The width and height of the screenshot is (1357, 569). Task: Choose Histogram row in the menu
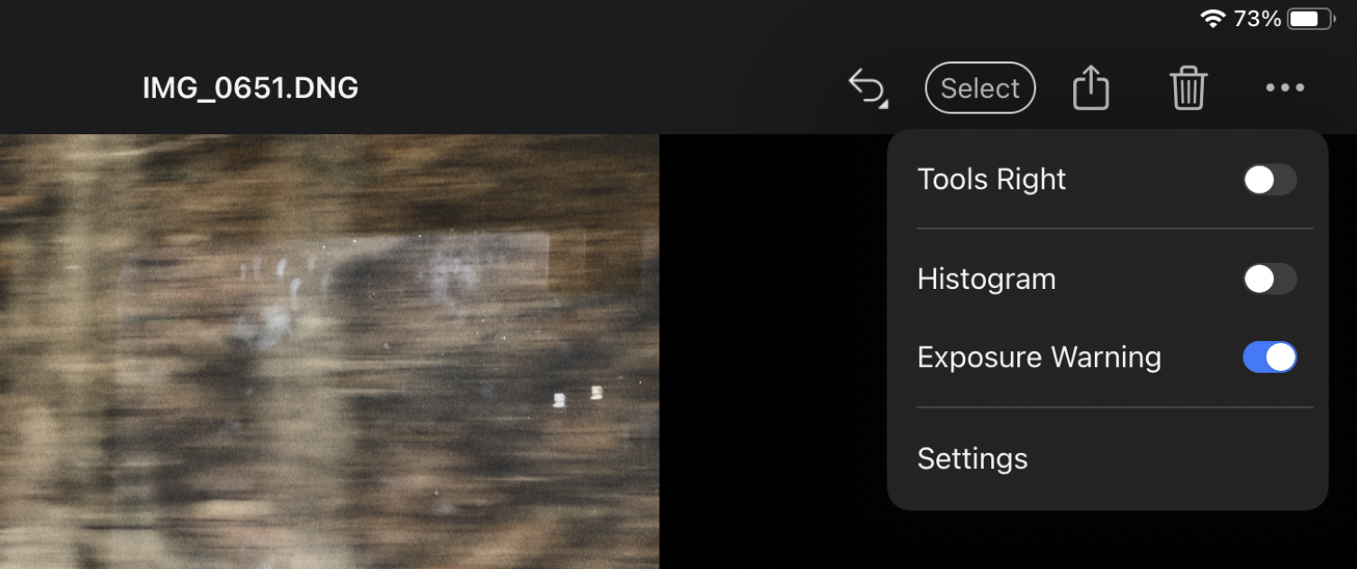pyautogui.click(x=986, y=279)
